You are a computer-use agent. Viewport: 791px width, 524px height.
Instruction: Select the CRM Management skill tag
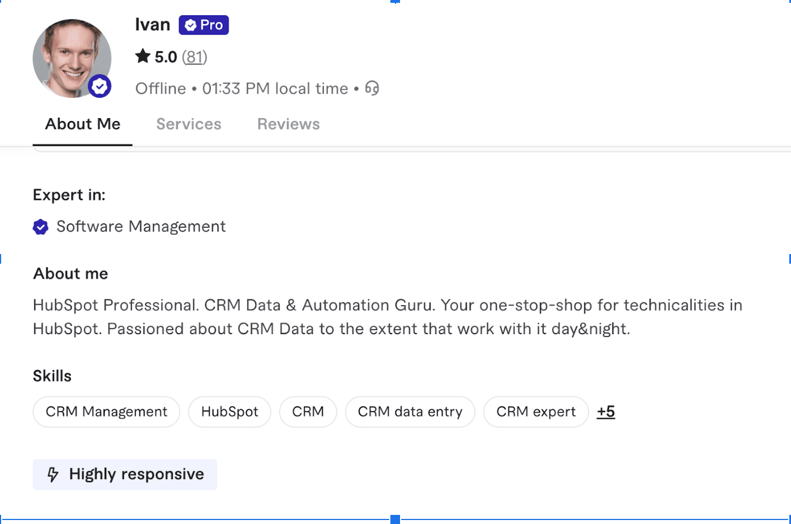pyautogui.click(x=106, y=411)
